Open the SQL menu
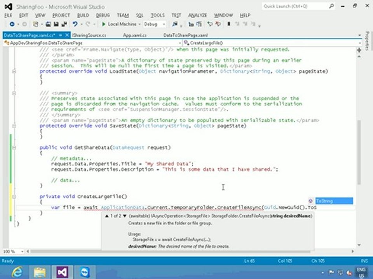Viewport: 373px width, 279px height. tap(139, 15)
